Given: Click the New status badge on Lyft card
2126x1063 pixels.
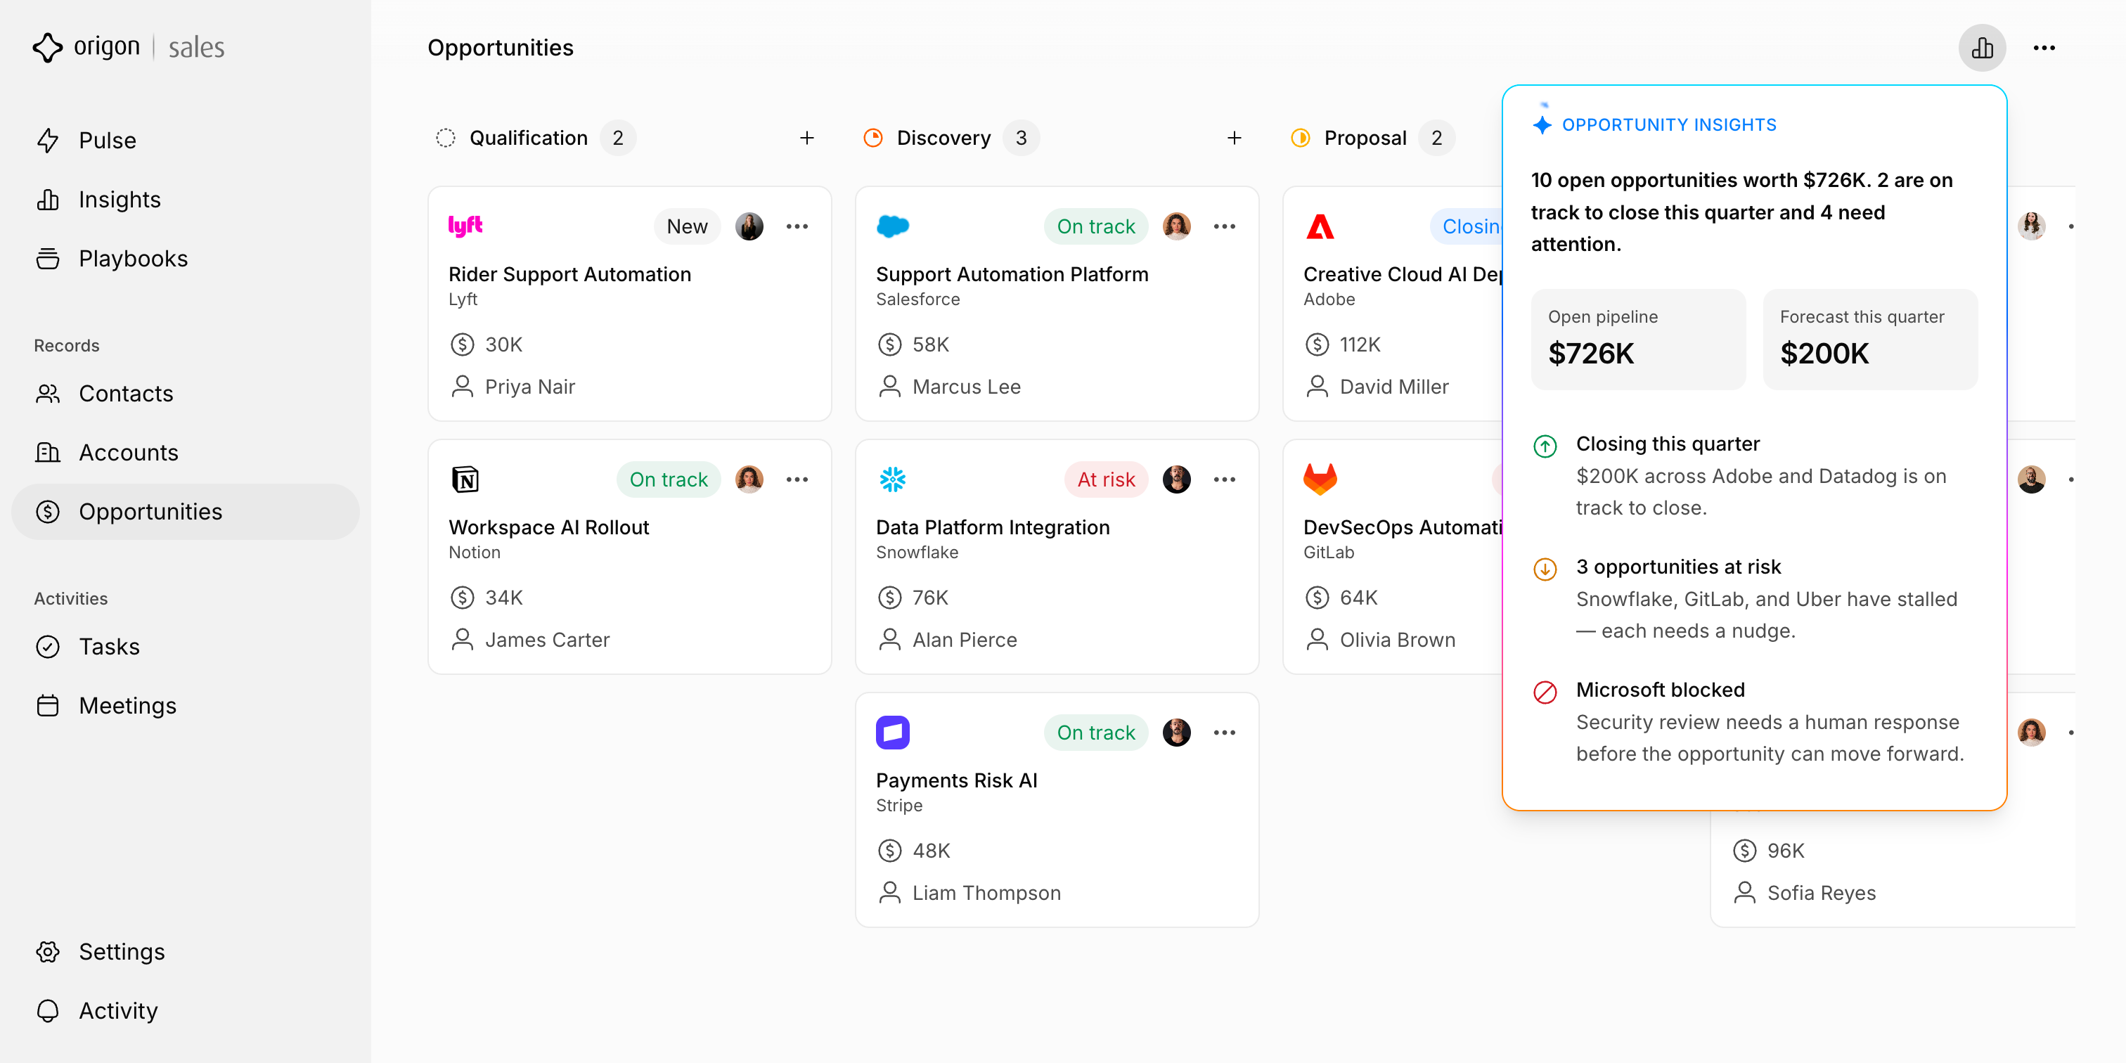Looking at the screenshot, I should click(688, 226).
